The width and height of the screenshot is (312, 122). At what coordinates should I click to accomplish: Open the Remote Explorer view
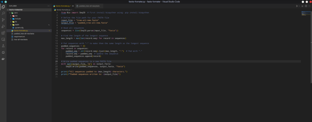3,39
